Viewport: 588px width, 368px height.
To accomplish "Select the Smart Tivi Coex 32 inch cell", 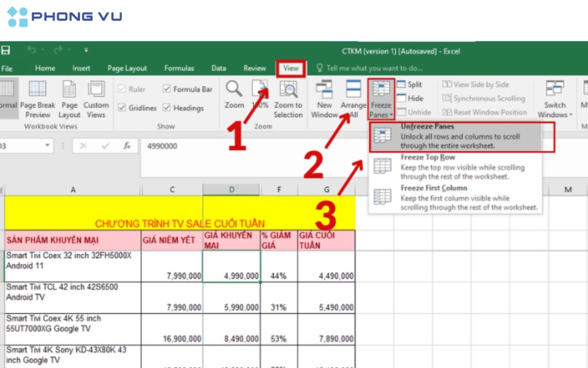I will pos(73,266).
